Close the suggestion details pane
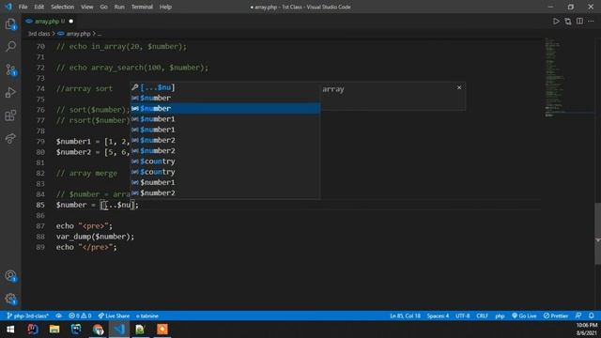This screenshot has width=601, height=338. 459,87
